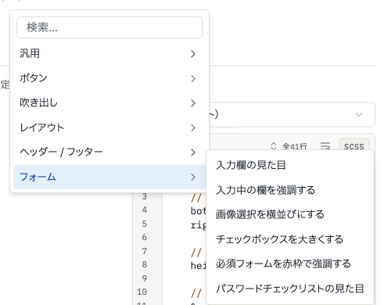Choose 画像選択を横並びにする snippet

tap(290, 214)
